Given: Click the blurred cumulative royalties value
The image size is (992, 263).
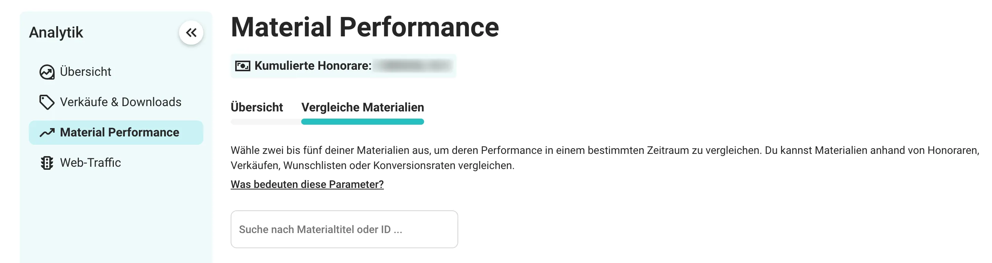Looking at the screenshot, I should [413, 66].
